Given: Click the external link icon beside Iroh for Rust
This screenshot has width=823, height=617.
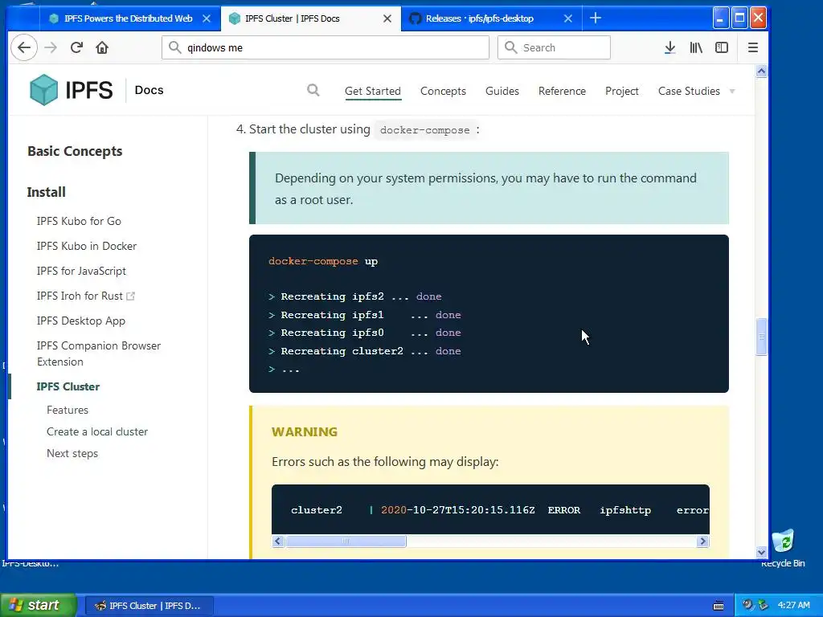Looking at the screenshot, I should (131, 296).
